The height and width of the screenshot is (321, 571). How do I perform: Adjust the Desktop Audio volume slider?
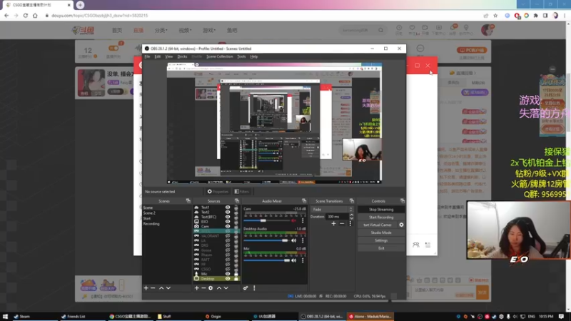click(x=266, y=240)
